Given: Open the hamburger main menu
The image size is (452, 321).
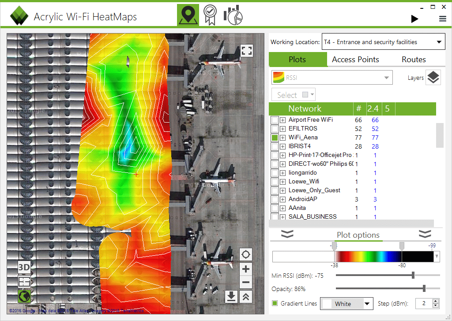Looking at the screenshot, I should (442, 19).
